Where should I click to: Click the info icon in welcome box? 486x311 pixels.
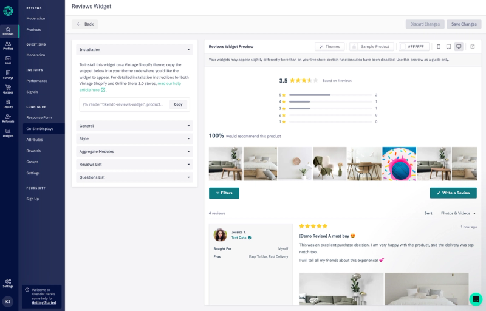(27, 290)
